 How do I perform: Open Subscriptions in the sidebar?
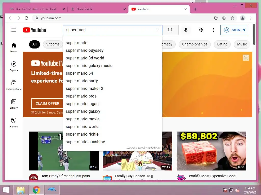pos(14,85)
